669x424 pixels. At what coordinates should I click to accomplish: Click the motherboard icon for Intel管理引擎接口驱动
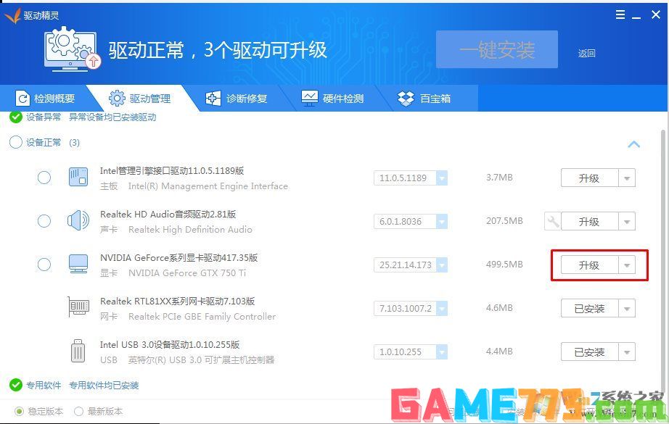(78, 177)
